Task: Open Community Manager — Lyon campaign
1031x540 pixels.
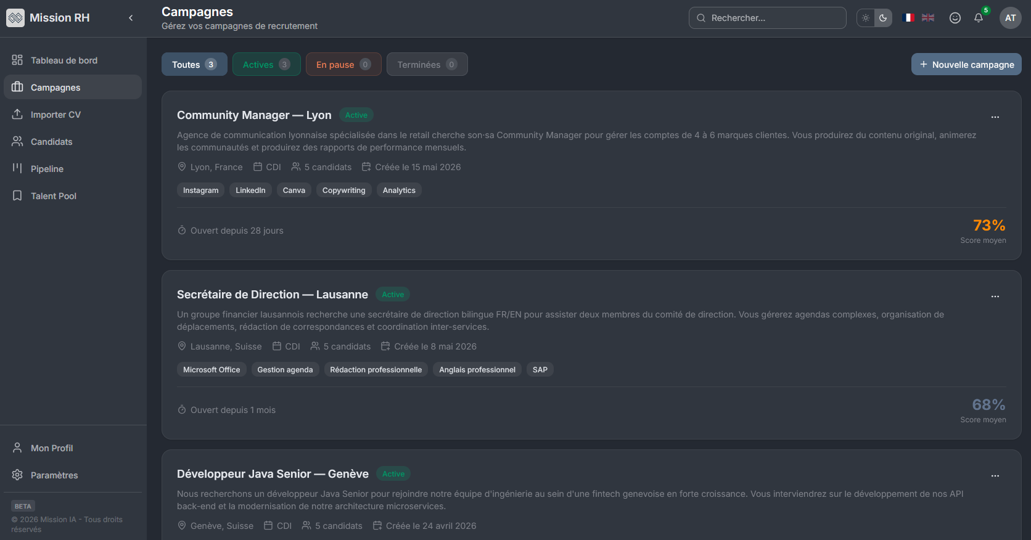Action: click(x=254, y=115)
